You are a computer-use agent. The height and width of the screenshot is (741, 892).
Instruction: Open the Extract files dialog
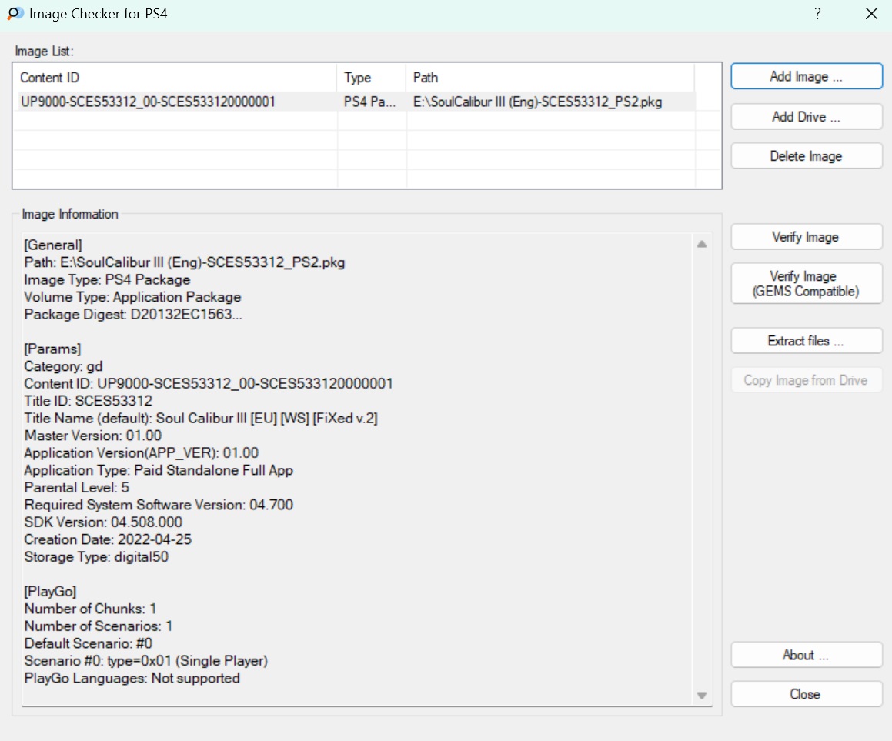806,341
